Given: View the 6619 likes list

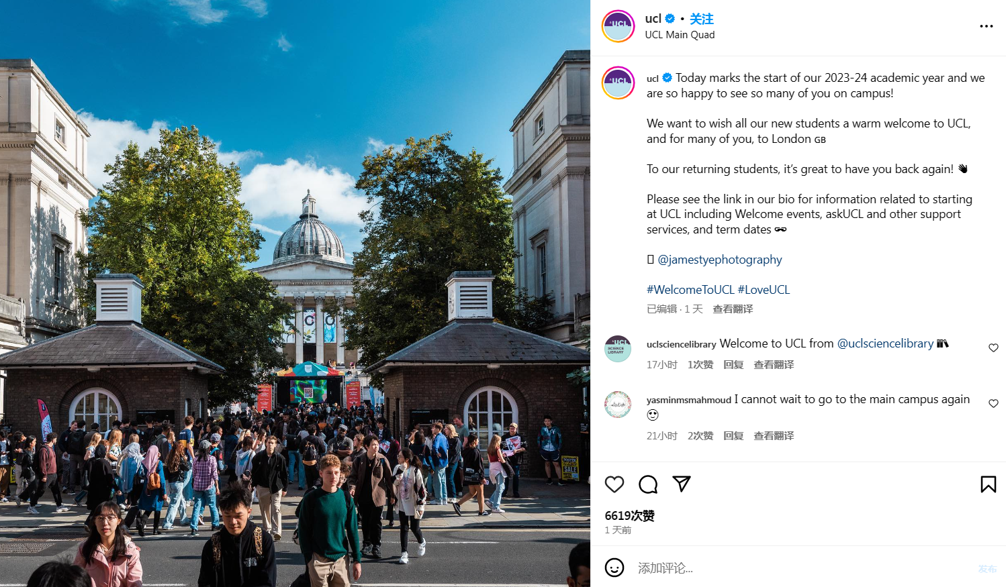Looking at the screenshot, I should click(629, 516).
